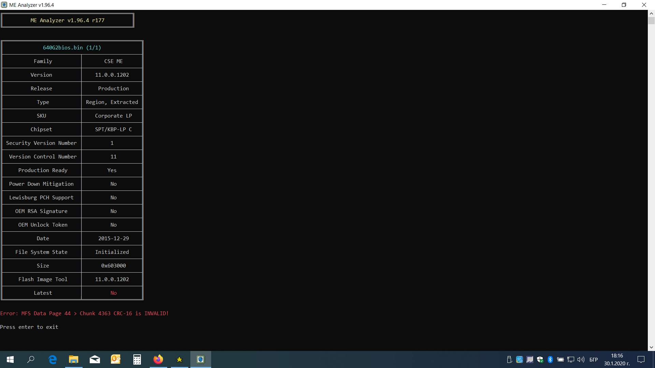The image size is (655, 368).
Task: Click the Bluetooth tray icon
Action: coord(550,359)
